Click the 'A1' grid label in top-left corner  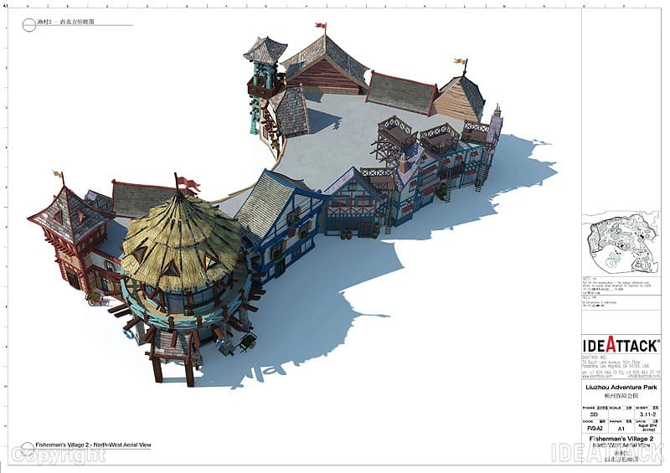[x=5, y=5]
